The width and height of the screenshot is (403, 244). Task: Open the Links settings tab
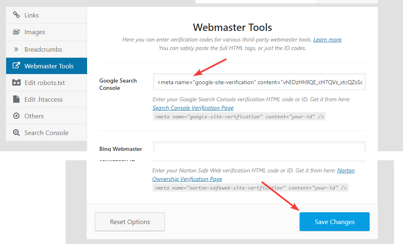tap(46, 15)
